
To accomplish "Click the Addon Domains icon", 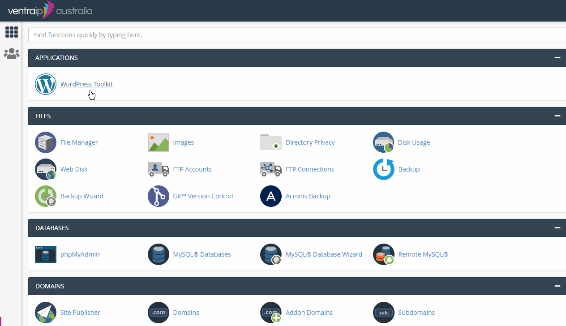I will [271, 313].
